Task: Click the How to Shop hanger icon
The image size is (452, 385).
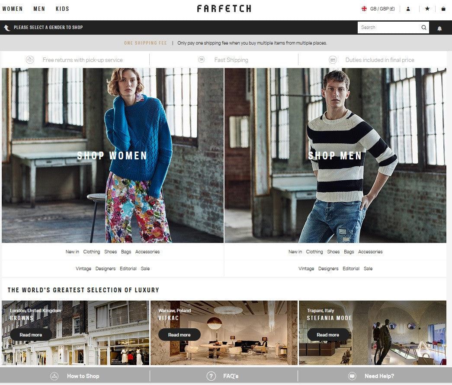Action: 54,376
